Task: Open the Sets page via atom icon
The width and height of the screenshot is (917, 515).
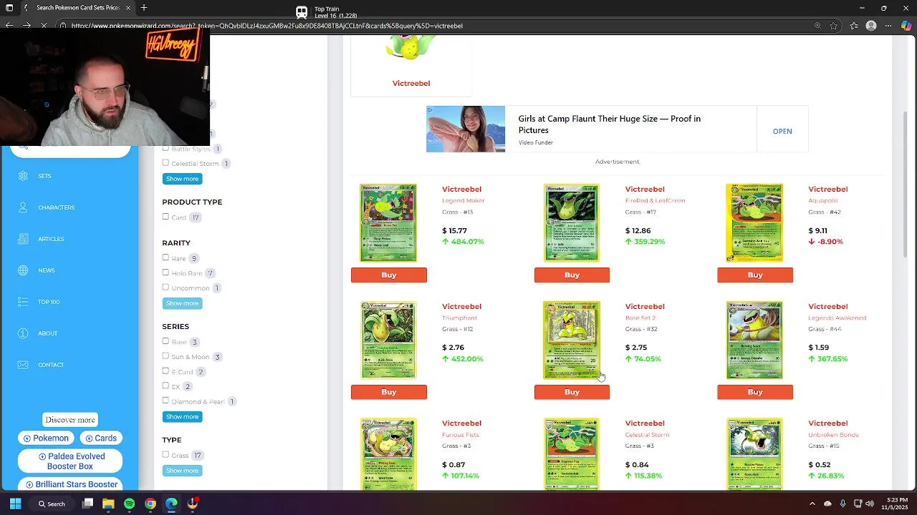Action: click(x=24, y=176)
